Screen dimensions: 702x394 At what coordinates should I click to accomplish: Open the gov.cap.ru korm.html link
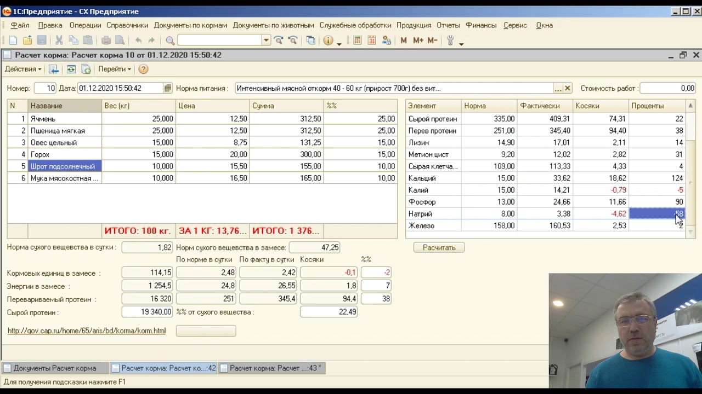[x=87, y=331]
